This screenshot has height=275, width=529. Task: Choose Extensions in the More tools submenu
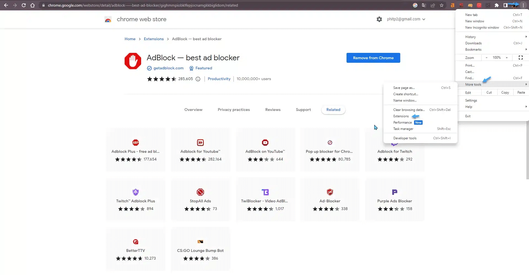(x=420, y=116)
